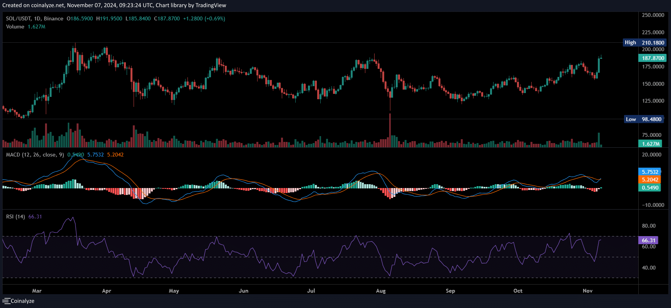Click the histogram value tag 0.5490
Screen dimensions: 671x308
pos(650,188)
